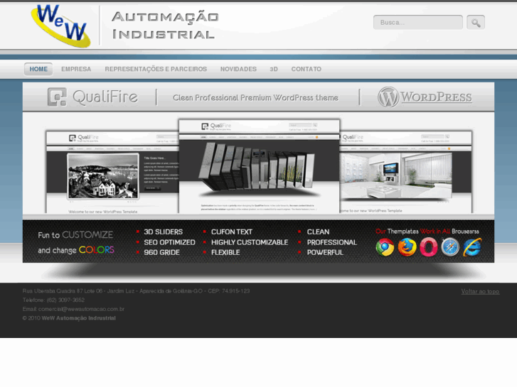Click the comercial@wewautomacao.com.br email address

coord(81,309)
